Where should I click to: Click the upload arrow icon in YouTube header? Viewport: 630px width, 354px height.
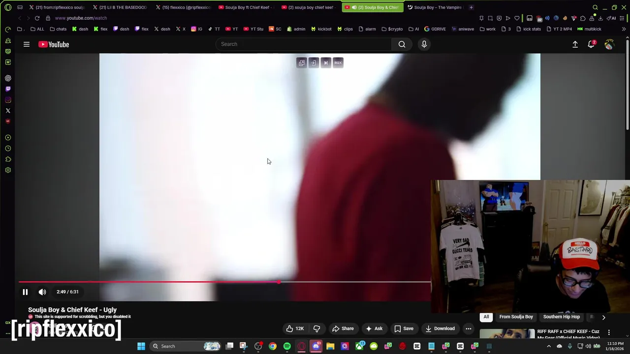pos(575,44)
